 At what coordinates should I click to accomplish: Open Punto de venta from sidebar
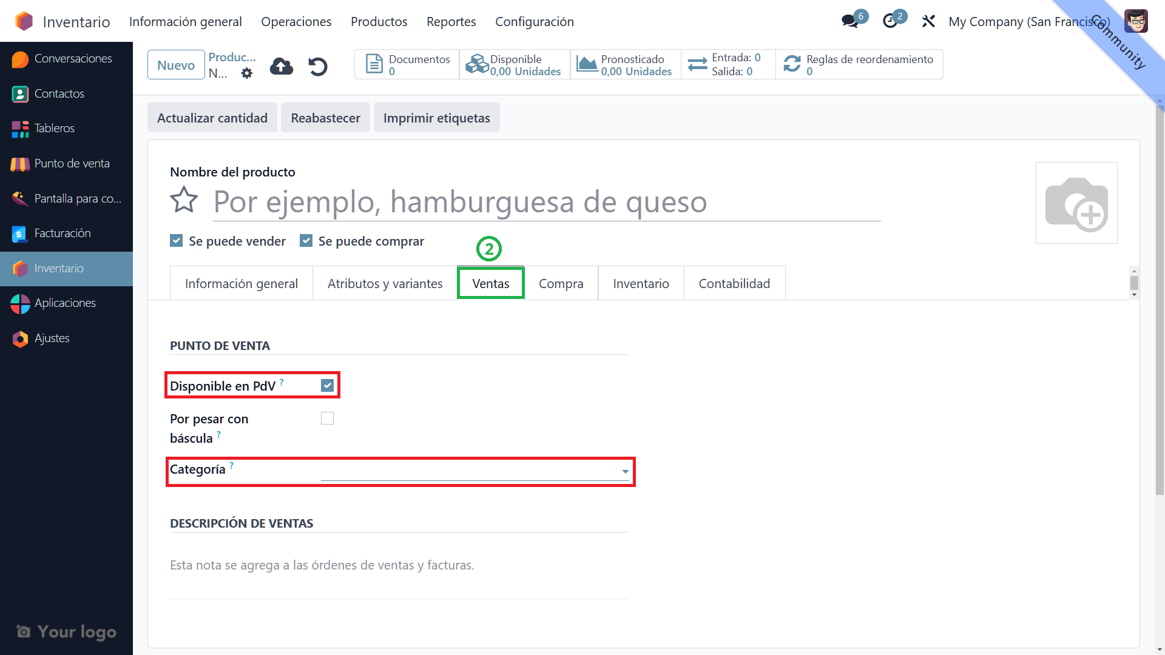click(x=72, y=164)
